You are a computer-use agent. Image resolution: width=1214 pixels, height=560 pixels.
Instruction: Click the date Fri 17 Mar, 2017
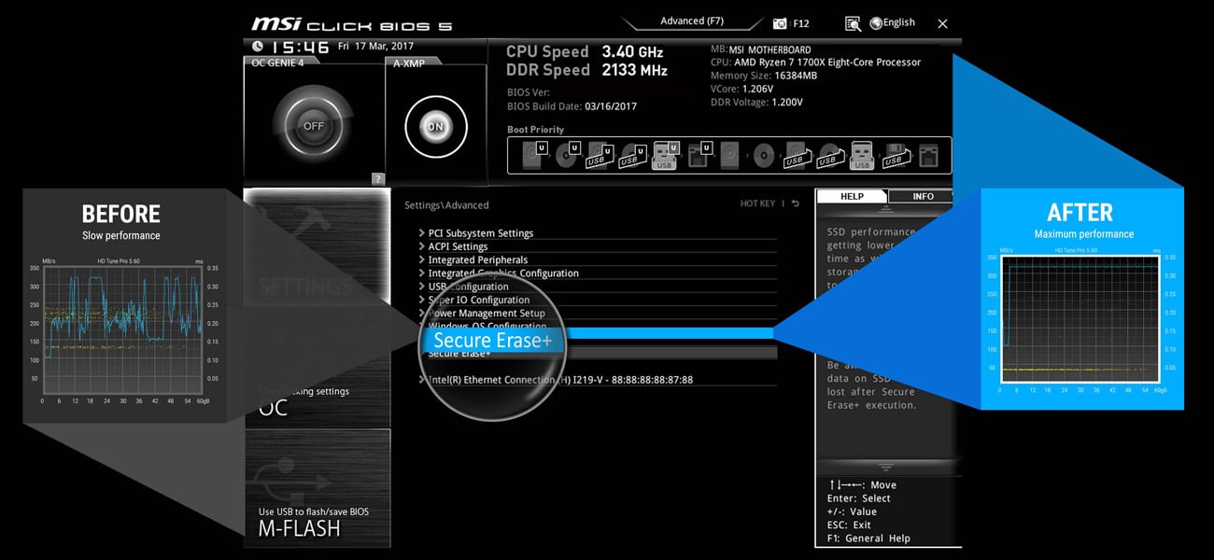coord(377,46)
